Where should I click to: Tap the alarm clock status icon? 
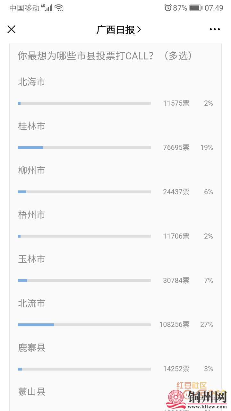coord(168,8)
